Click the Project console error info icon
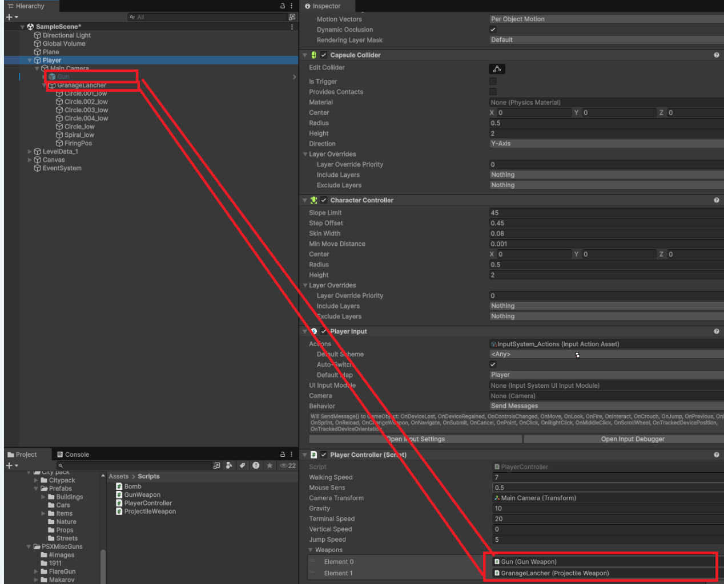The width and height of the screenshot is (724, 584). point(256,465)
